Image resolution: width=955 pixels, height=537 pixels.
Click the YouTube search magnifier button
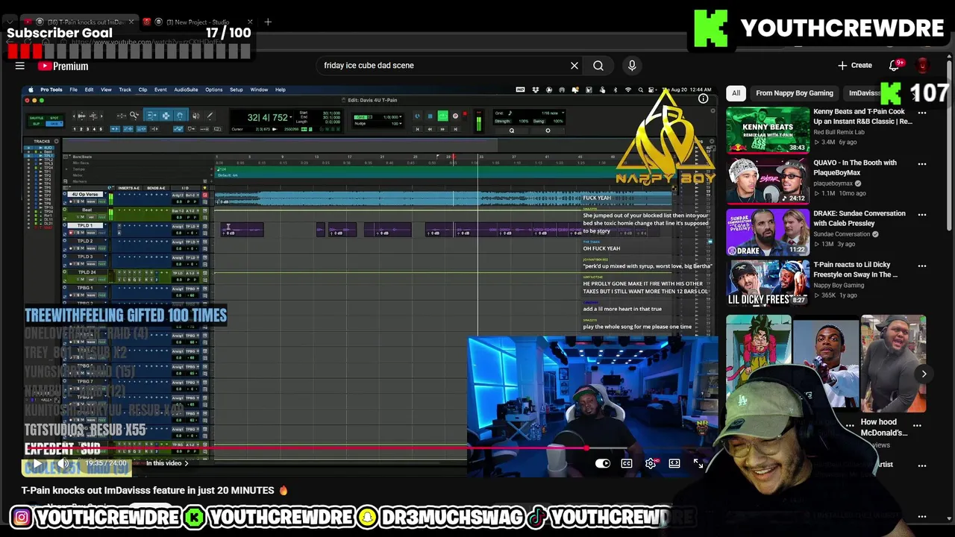598,66
